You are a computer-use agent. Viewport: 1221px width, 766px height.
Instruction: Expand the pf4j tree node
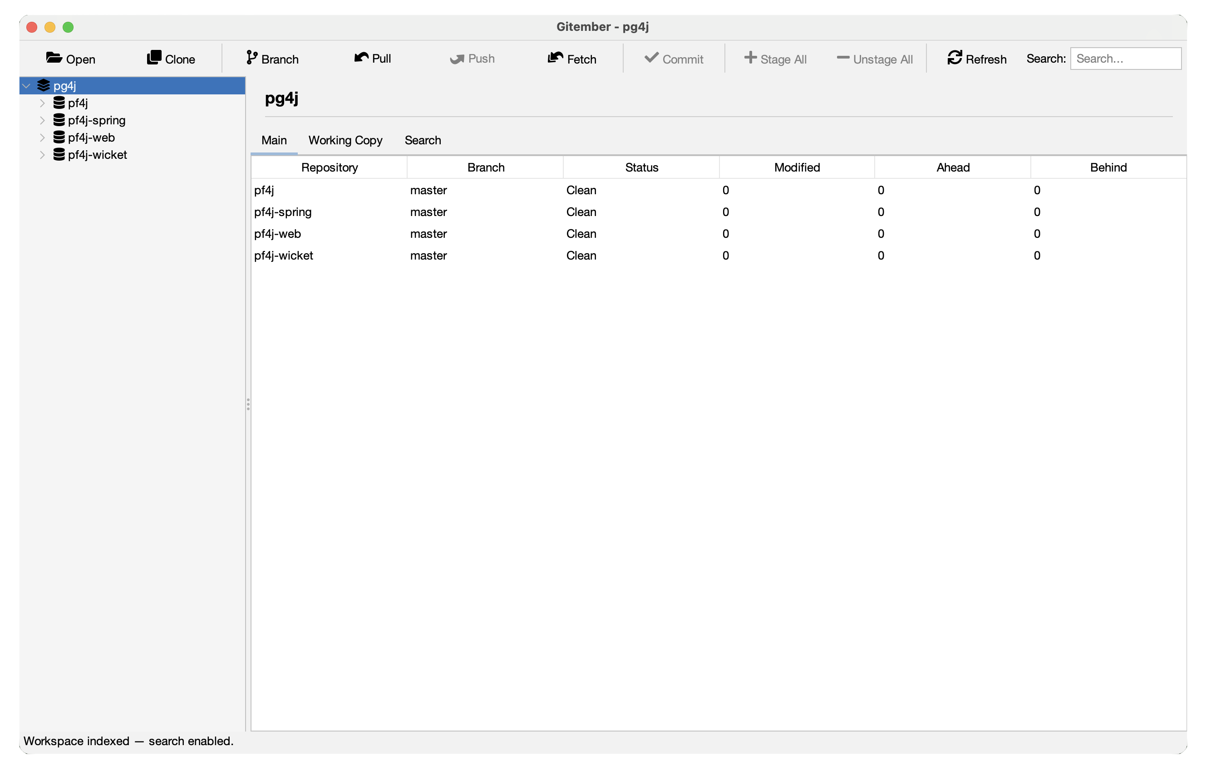43,103
